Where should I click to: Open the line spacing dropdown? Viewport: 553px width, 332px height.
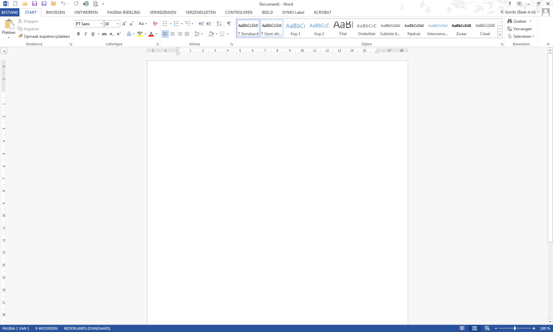(x=199, y=34)
